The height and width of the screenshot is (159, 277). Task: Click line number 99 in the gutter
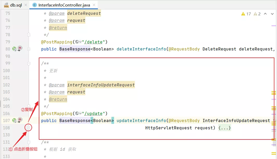(x=8, y=63)
